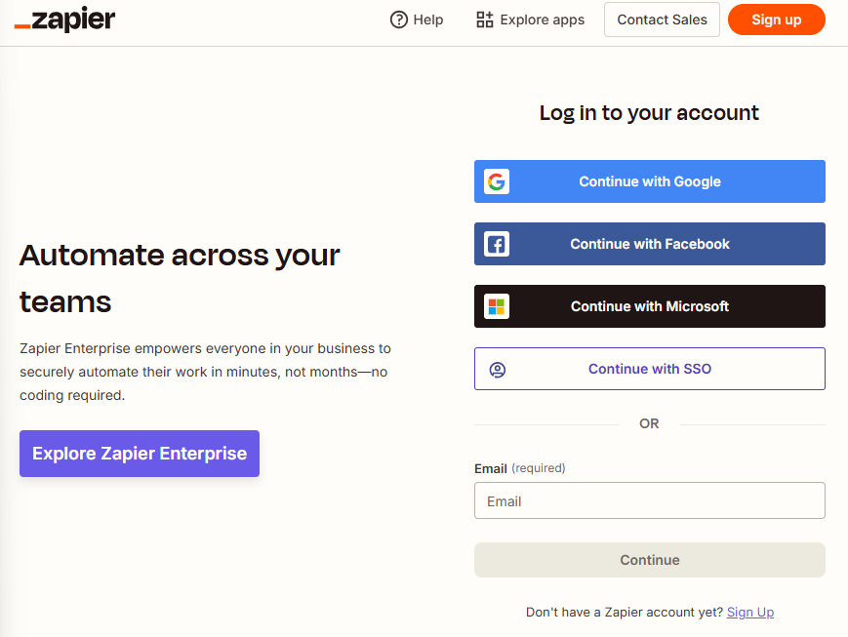The height and width of the screenshot is (637, 848).
Task: Click Explore Zapier Enterprise
Action: tap(139, 453)
